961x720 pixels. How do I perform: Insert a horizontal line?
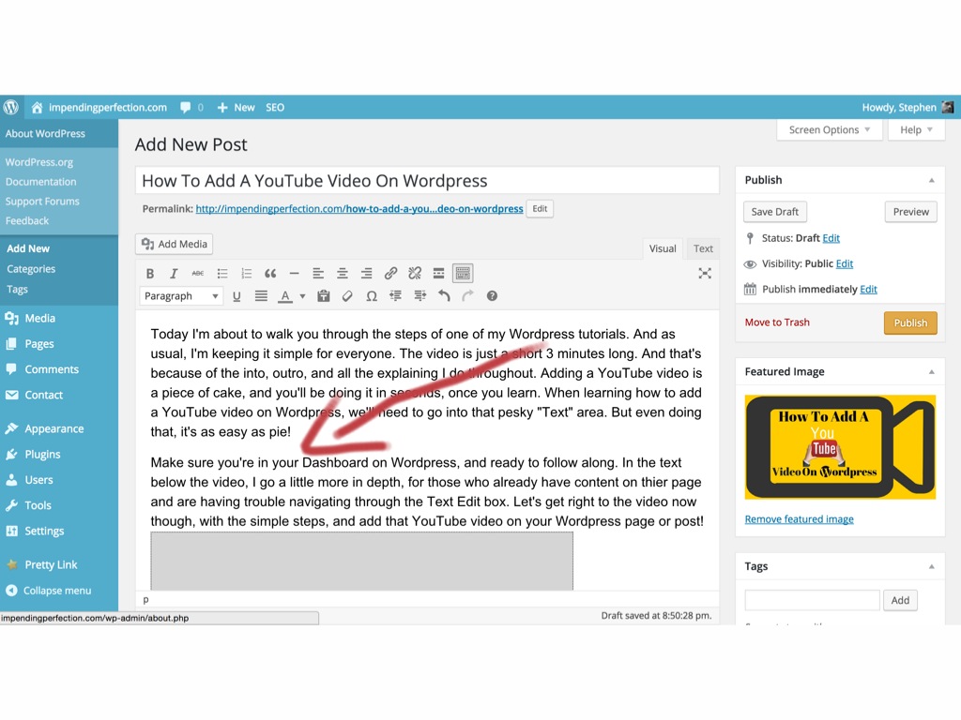[x=294, y=274]
